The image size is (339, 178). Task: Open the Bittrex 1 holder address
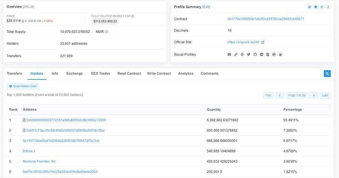point(29,151)
